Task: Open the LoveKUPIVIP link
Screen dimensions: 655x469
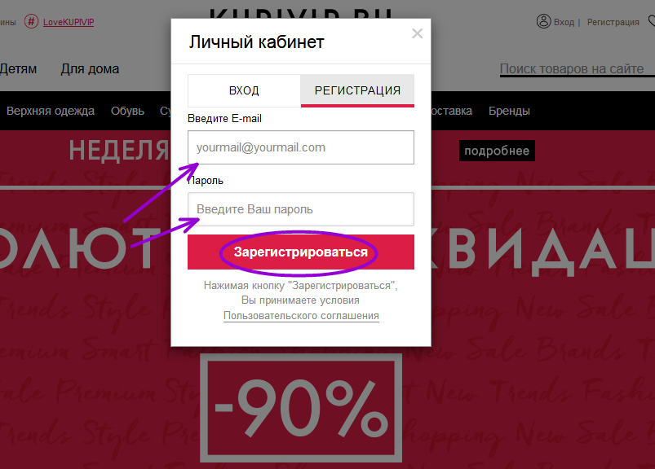Action: 69,22
